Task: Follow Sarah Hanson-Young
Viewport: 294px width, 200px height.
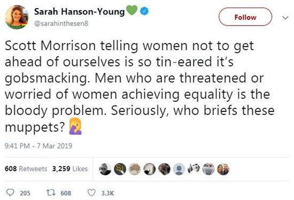Action: coord(245,17)
